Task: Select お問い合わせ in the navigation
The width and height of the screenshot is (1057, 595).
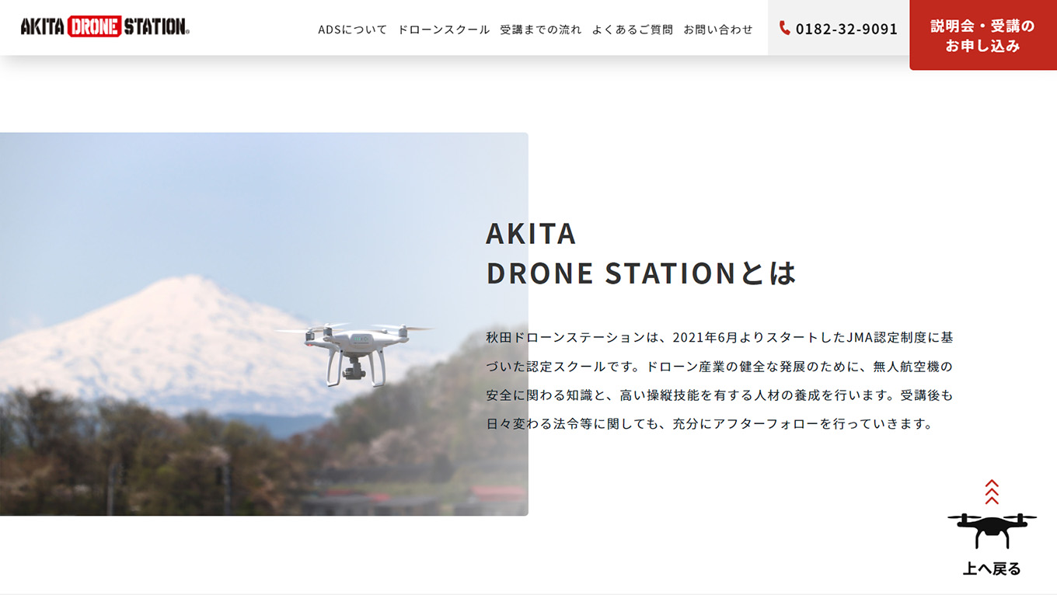Action: 718,30
